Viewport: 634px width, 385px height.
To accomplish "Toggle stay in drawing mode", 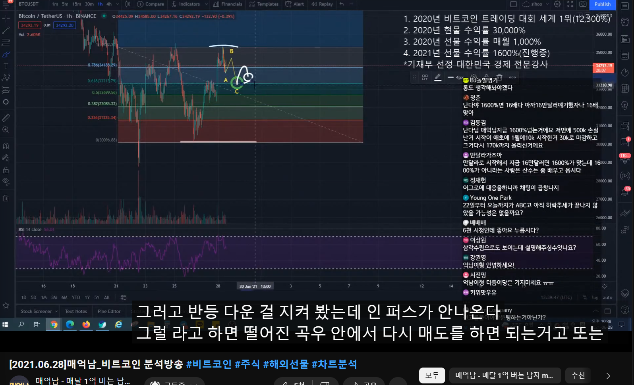I will 6,158.
